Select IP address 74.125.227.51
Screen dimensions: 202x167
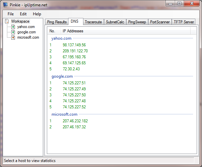[x=74, y=83]
